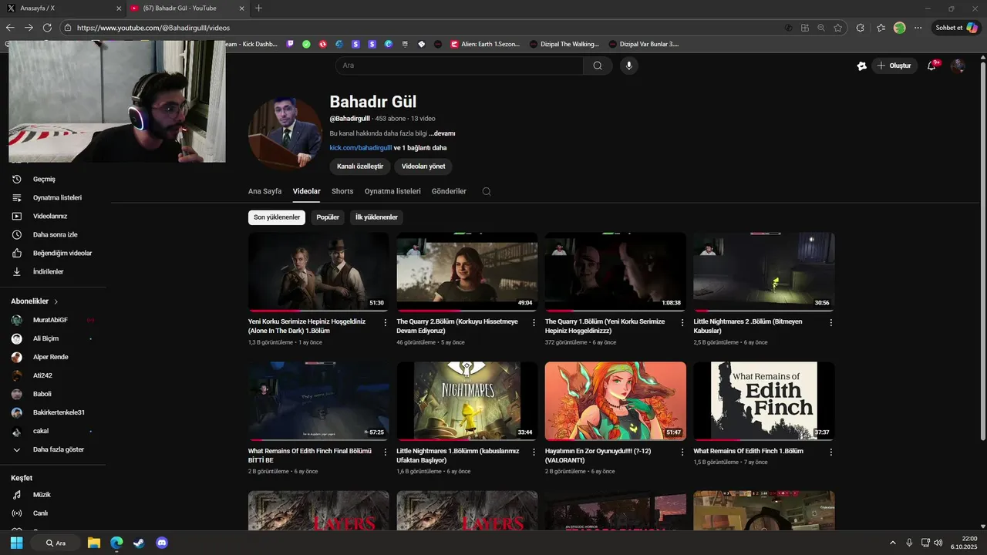The width and height of the screenshot is (987, 555).
Task: Open options menu for The Quarry 2.Bölüm video
Action: coord(534,322)
